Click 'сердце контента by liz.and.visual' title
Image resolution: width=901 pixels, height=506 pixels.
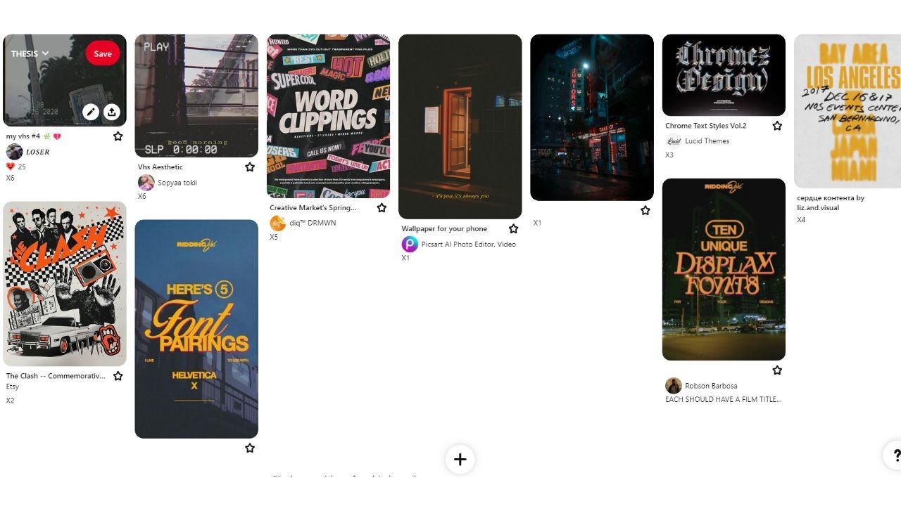831,203
